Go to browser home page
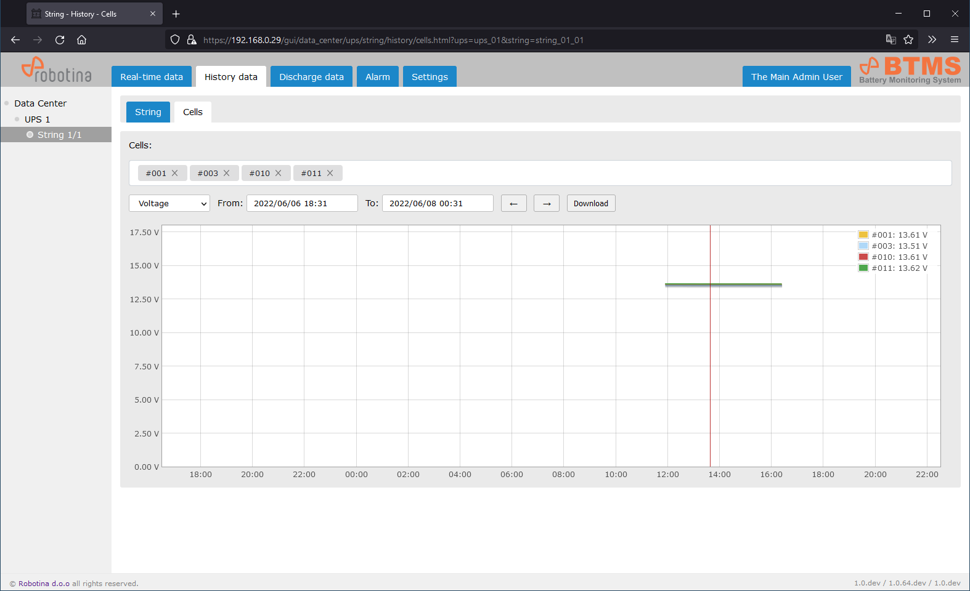The height and width of the screenshot is (591, 970). click(81, 40)
